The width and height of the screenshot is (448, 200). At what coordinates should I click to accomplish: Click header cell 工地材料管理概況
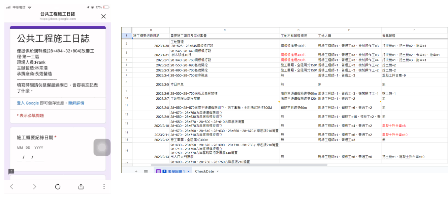pyautogui.click(x=298, y=36)
